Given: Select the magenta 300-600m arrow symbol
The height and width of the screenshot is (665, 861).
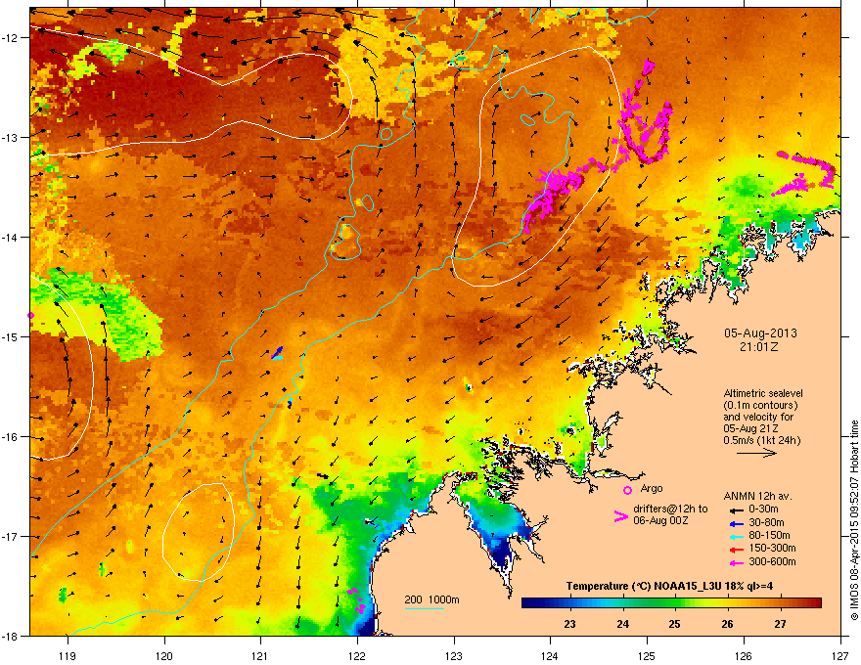Looking at the screenshot, I should coord(737,562).
